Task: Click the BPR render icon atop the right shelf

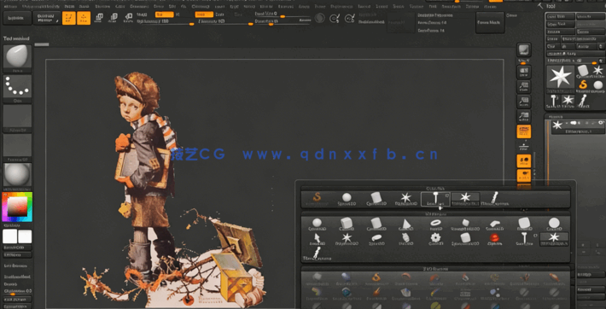Action: [x=524, y=50]
